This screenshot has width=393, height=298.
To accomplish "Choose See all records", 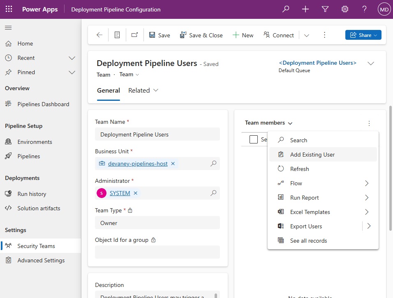I will click(x=323, y=241).
